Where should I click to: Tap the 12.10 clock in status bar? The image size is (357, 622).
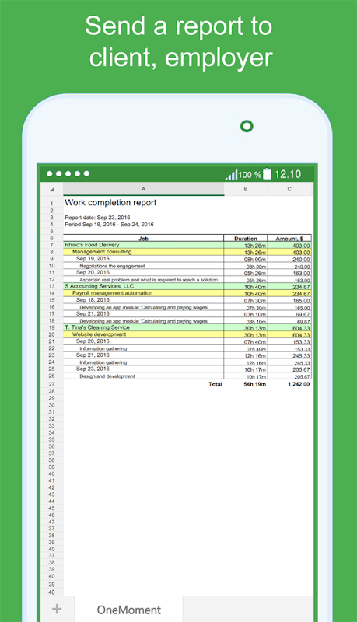click(x=288, y=174)
